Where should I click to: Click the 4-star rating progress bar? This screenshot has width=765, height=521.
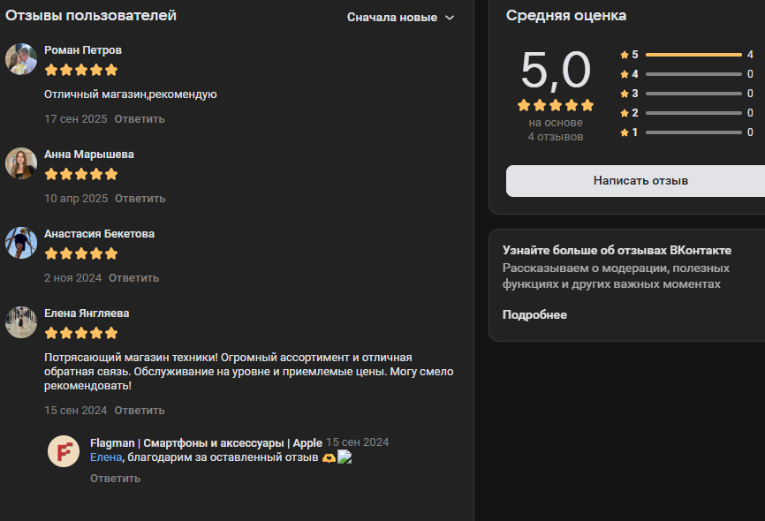click(x=693, y=74)
